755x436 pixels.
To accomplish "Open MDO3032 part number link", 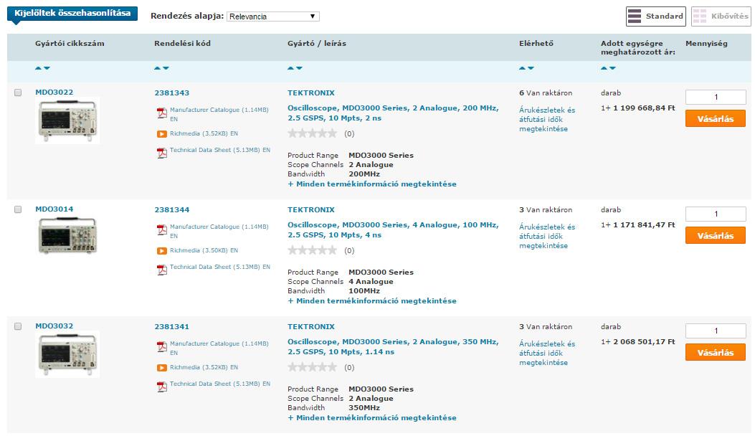I will click(x=54, y=326).
